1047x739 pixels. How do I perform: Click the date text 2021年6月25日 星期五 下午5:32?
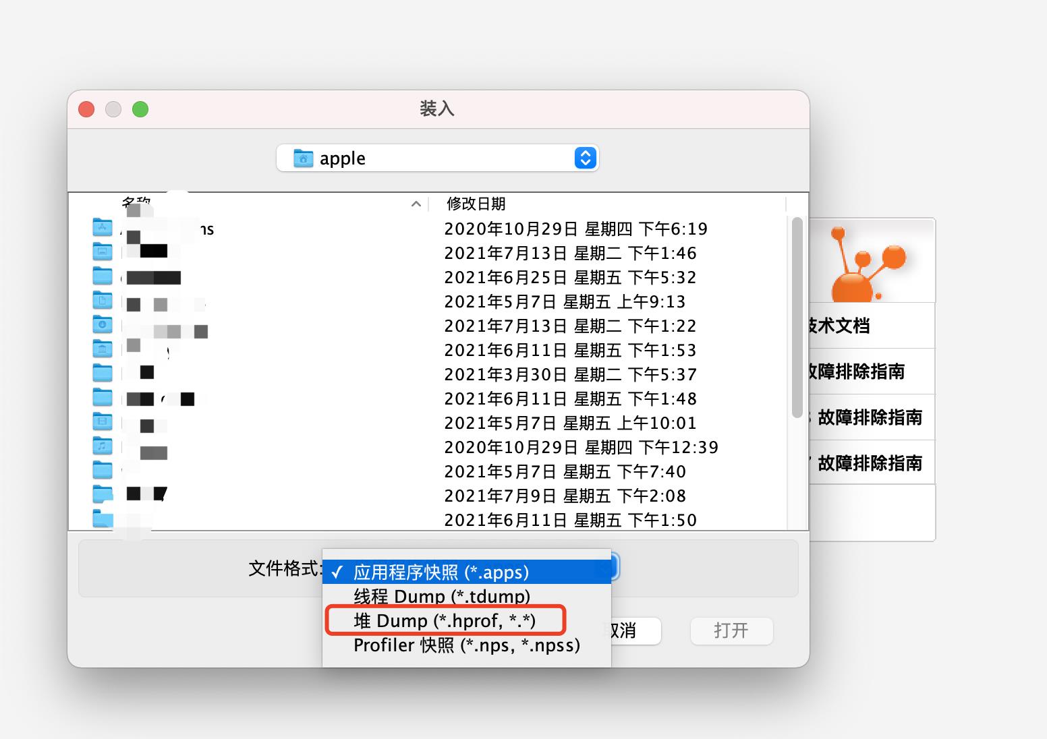(x=570, y=277)
